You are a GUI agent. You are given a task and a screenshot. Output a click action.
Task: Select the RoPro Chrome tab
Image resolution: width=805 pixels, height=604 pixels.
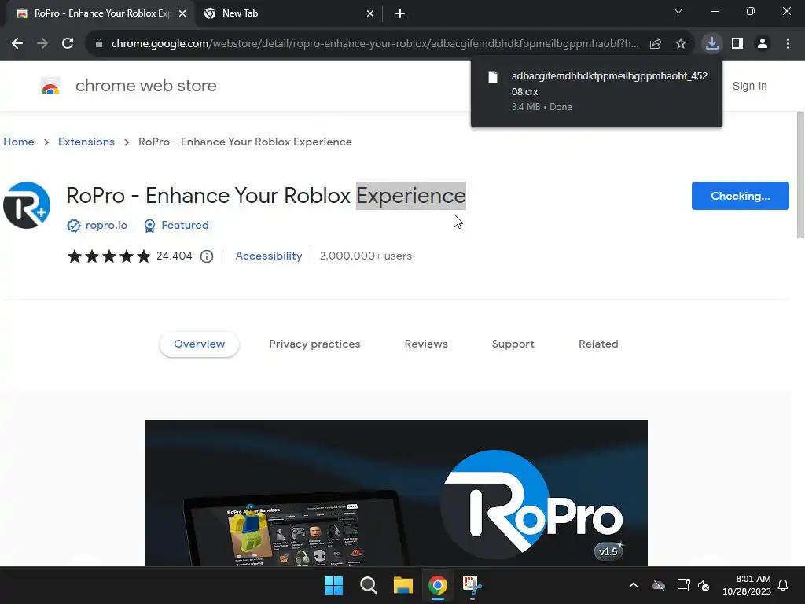coord(101,13)
